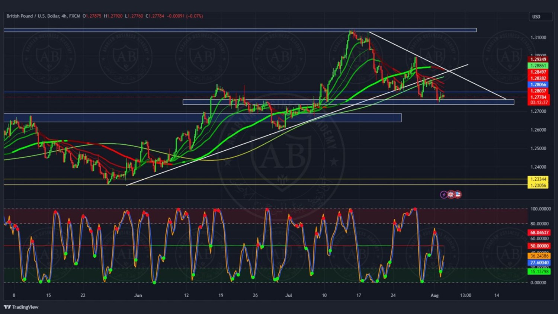Click the orange 36.24386 indicator value label
The width and height of the screenshot is (558, 314).
[539, 256]
